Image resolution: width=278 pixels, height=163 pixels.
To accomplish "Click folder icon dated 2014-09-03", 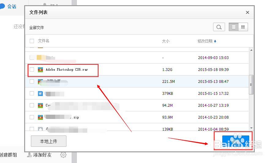I will [39, 57].
